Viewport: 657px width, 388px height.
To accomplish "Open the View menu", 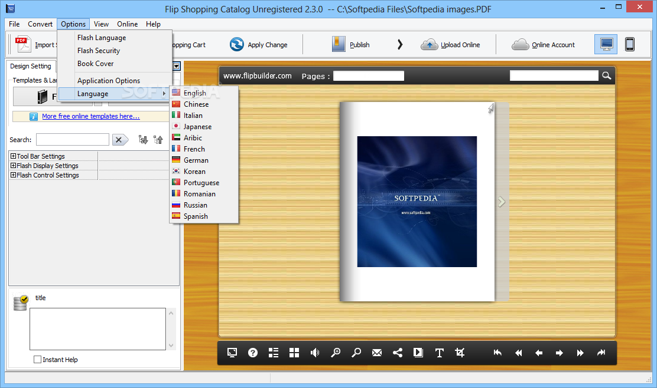I will click(x=101, y=24).
